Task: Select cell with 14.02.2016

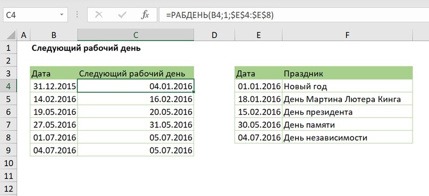Action: click(x=54, y=99)
